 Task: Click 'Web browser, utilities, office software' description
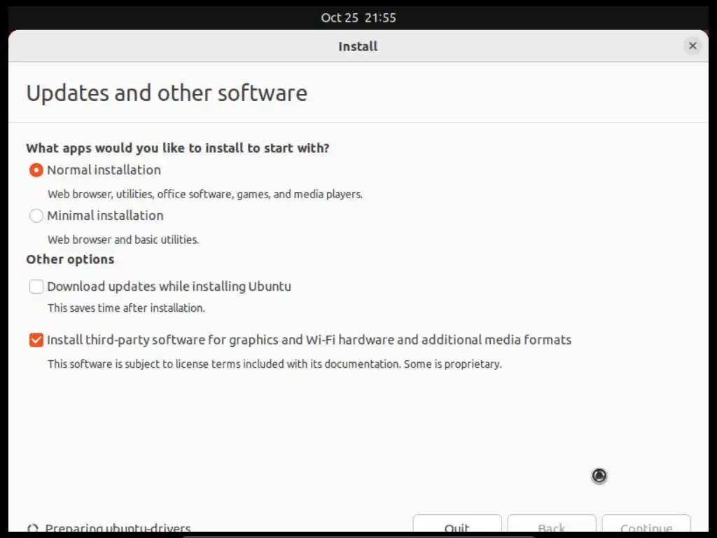point(205,194)
